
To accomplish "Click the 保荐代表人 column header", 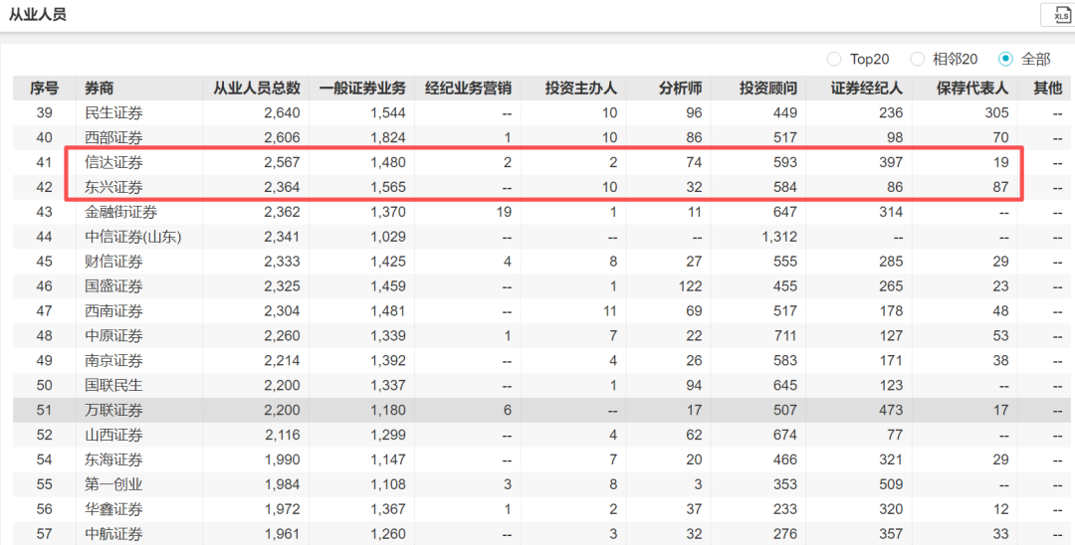I will coord(972,89).
